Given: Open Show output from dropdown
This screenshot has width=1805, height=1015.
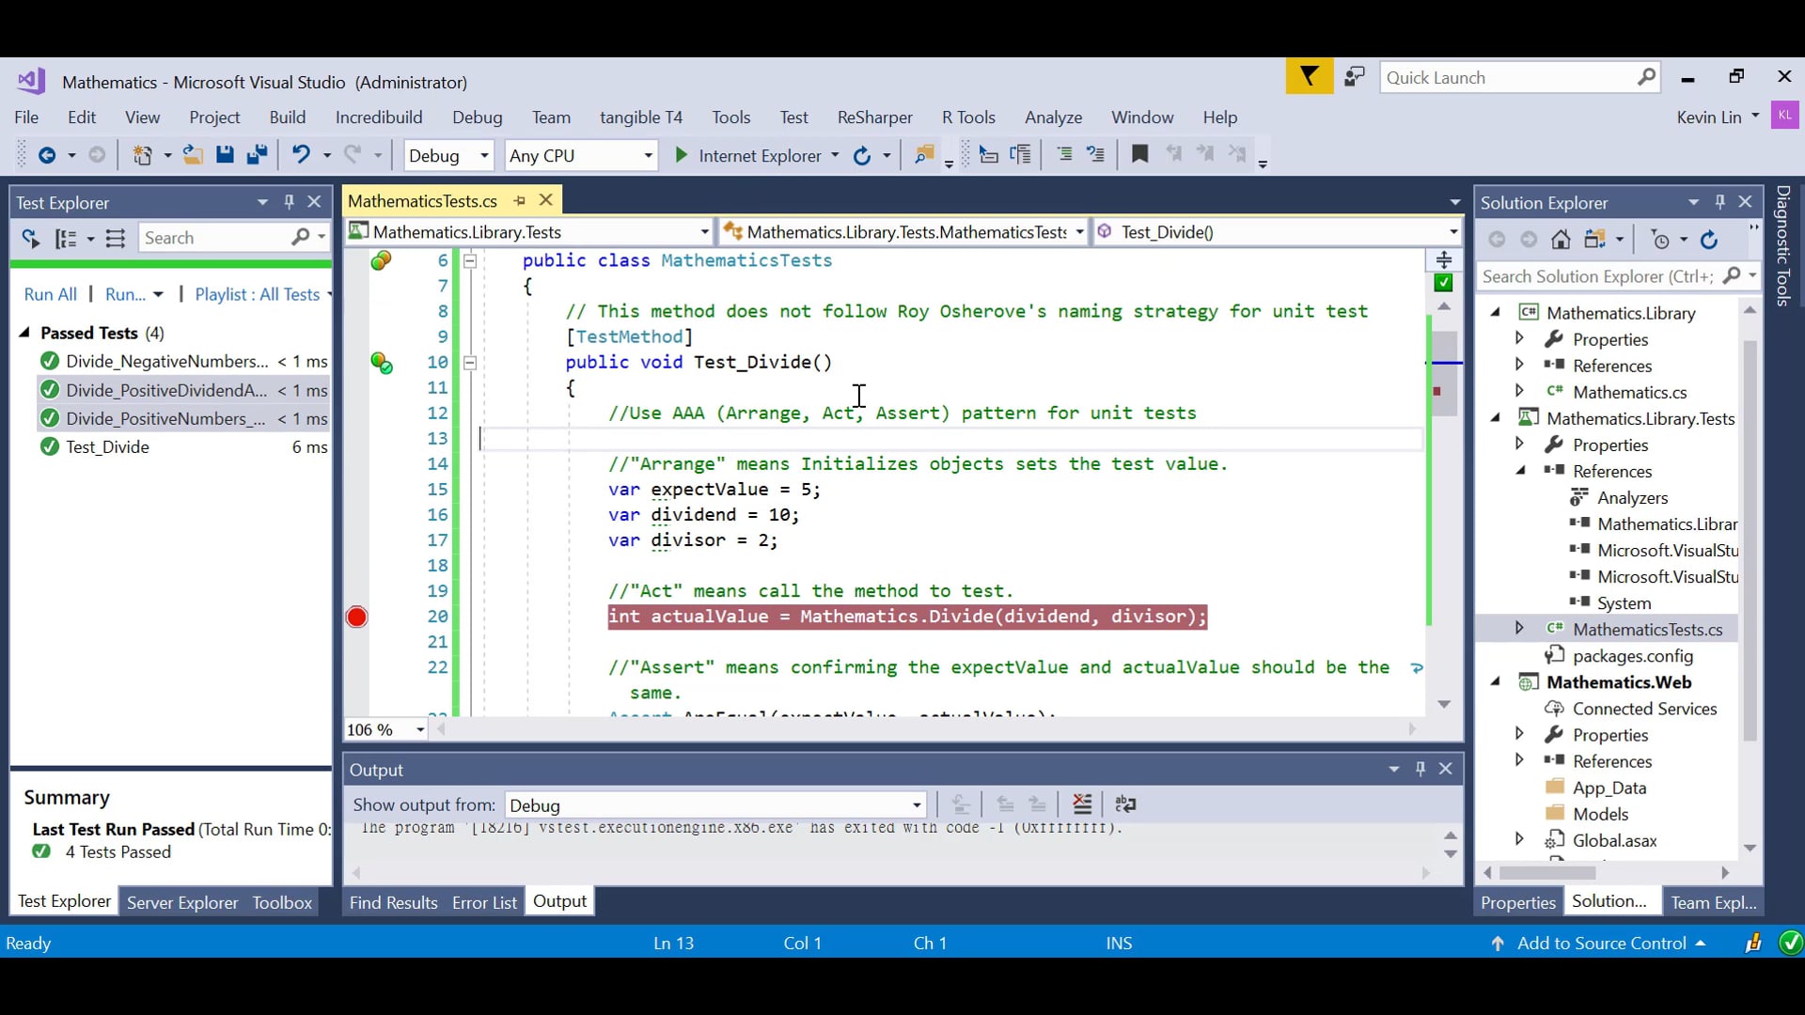Looking at the screenshot, I should coord(916,805).
